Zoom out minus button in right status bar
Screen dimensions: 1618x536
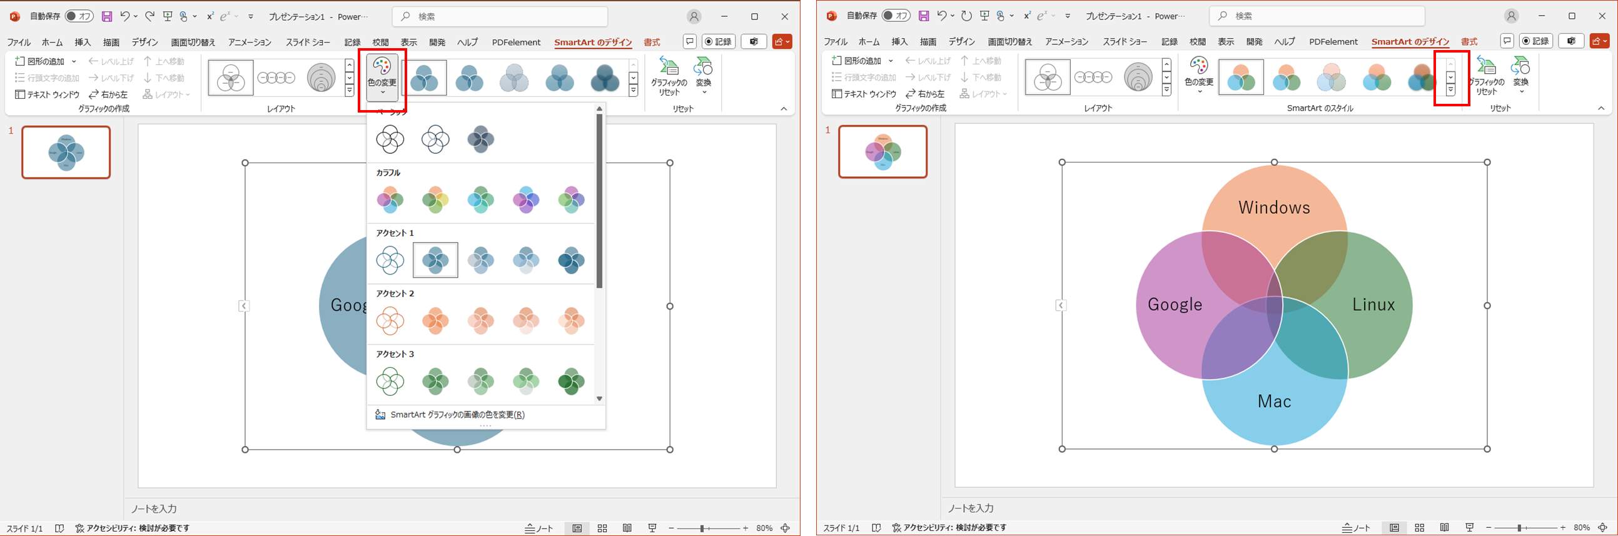coord(1489,528)
